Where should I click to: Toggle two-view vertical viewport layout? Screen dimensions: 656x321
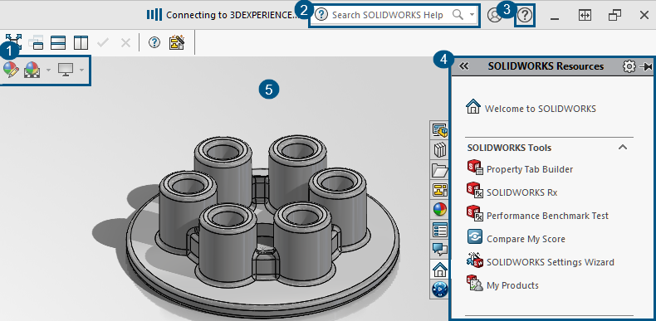pyautogui.click(x=81, y=42)
